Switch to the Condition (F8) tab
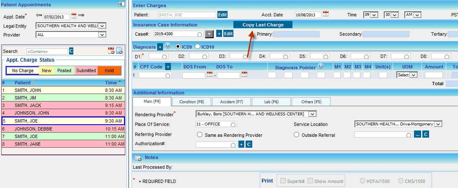Image resolution: width=458 pixels, height=188 pixels. point(191,102)
